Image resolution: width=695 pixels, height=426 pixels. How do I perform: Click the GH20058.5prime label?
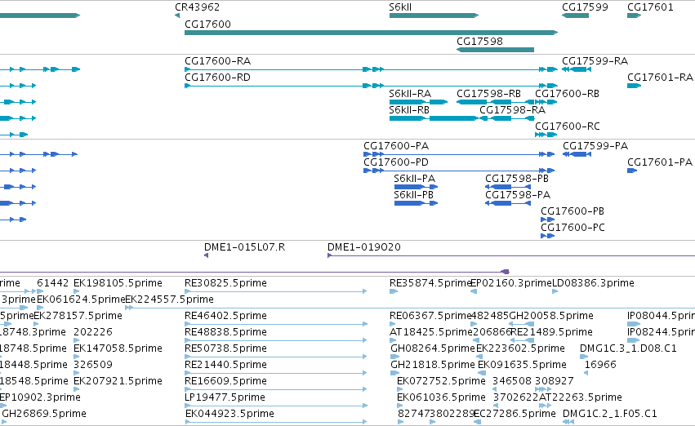pos(551,316)
